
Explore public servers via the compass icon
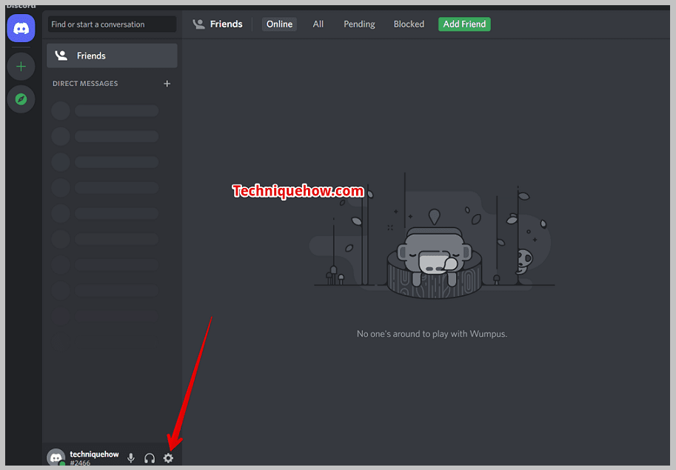tap(21, 99)
